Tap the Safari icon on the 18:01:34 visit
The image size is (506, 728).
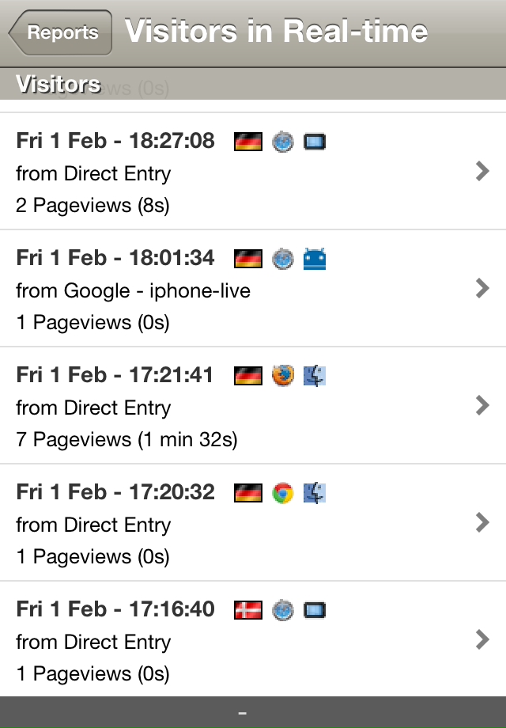pyautogui.click(x=283, y=259)
